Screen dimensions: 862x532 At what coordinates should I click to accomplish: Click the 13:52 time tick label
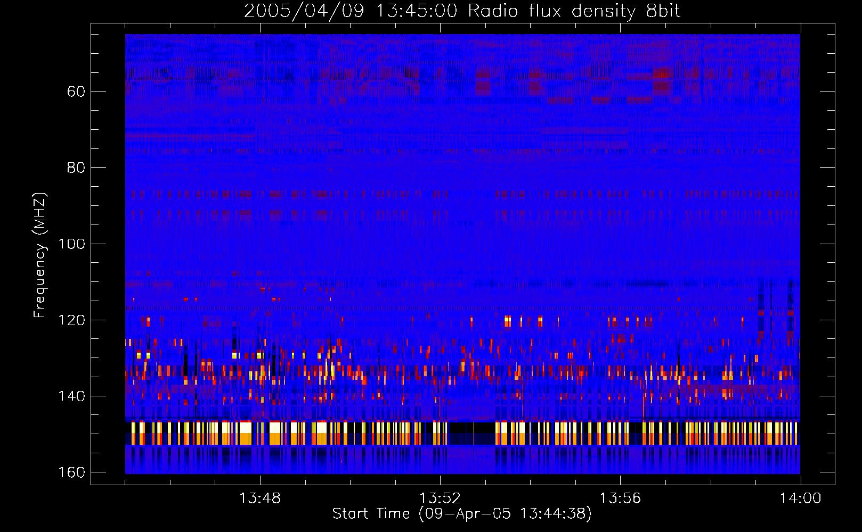pyautogui.click(x=440, y=498)
